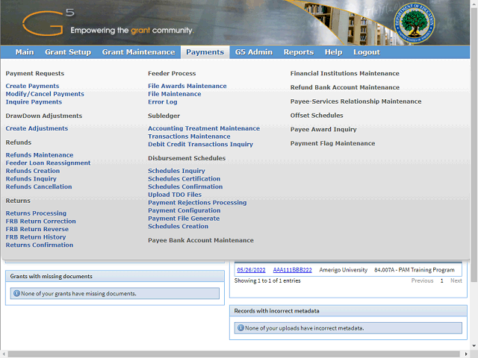The height and width of the screenshot is (358, 478).
Task: Open FRB Return Correction link
Action: [40, 221]
